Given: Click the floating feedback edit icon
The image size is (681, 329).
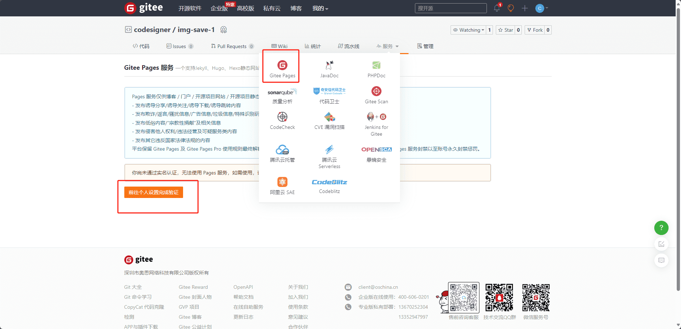Looking at the screenshot, I should click(x=661, y=244).
